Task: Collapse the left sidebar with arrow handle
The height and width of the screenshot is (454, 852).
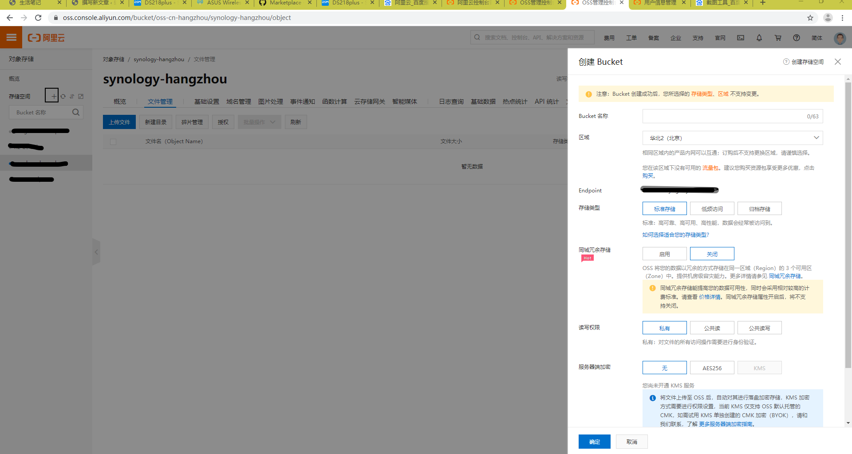Action: point(96,252)
